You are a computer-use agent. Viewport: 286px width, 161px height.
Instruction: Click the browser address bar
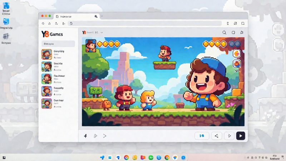point(145,23)
